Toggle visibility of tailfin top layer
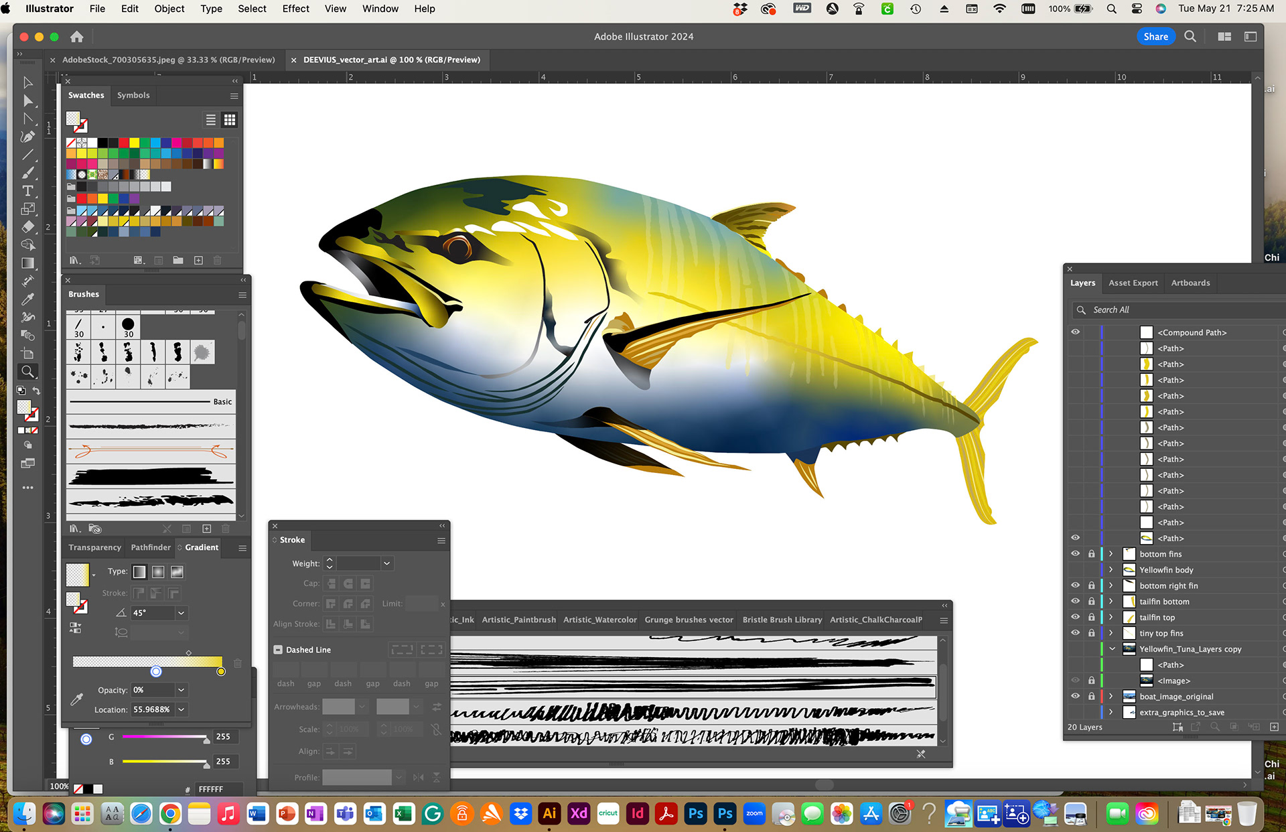Viewport: 1286px width, 832px height. tap(1075, 617)
